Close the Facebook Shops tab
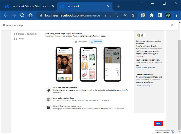Viewport: 181px width, 134px height. coord(53,6)
